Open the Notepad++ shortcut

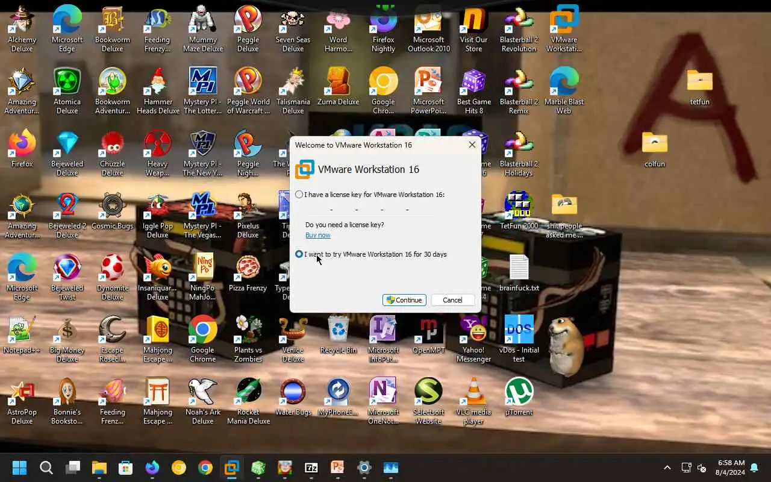click(22, 334)
